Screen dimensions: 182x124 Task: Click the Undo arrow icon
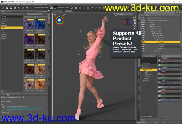[27, 8]
